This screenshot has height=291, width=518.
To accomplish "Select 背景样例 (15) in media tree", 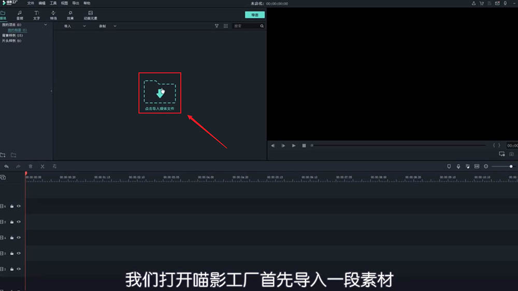I will [12, 35].
